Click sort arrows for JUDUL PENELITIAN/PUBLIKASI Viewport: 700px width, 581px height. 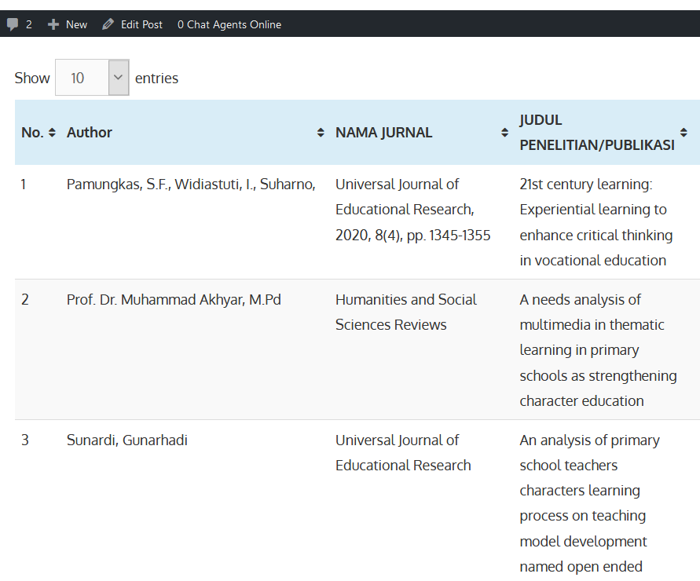click(684, 133)
